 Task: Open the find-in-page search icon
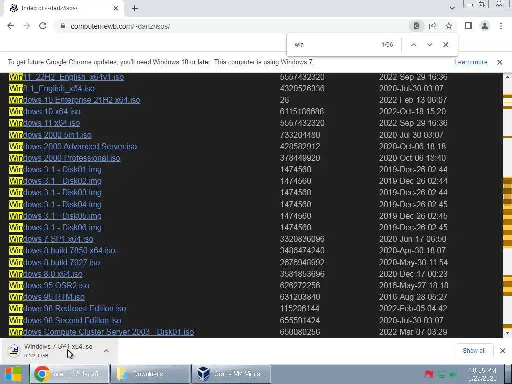click(x=417, y=26)
